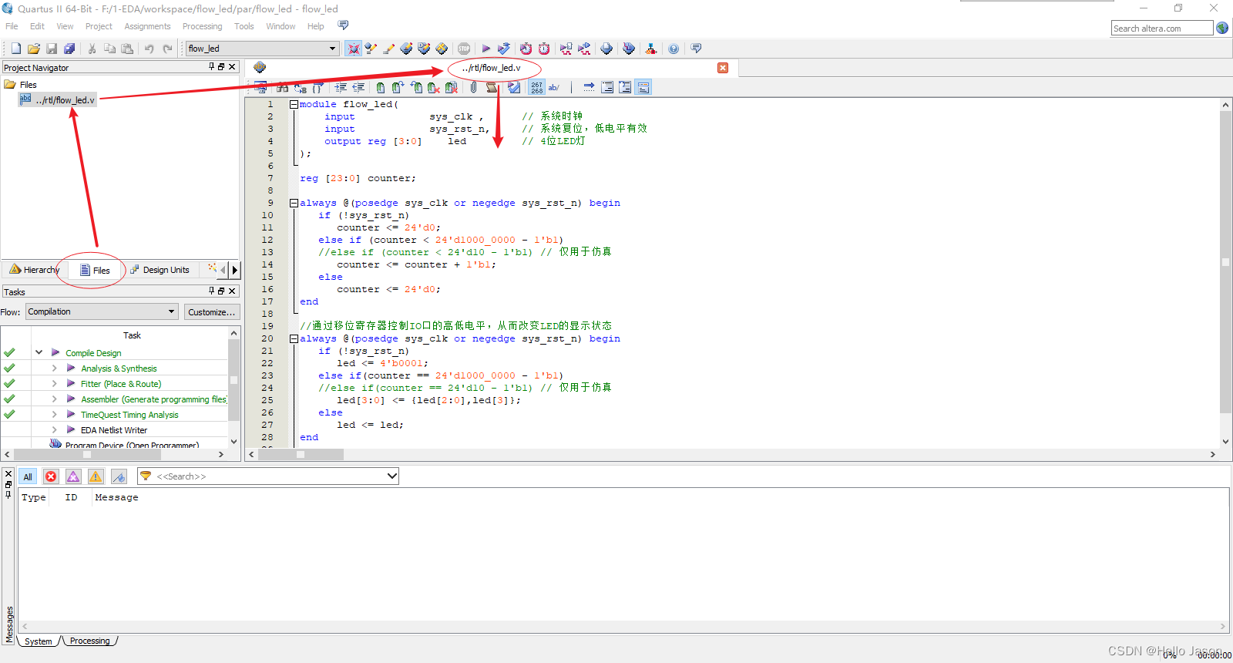Toggle the warning messages filter
Image resolution: width=1233 pixels, height=663 pixels.
(x=96, y=476)
